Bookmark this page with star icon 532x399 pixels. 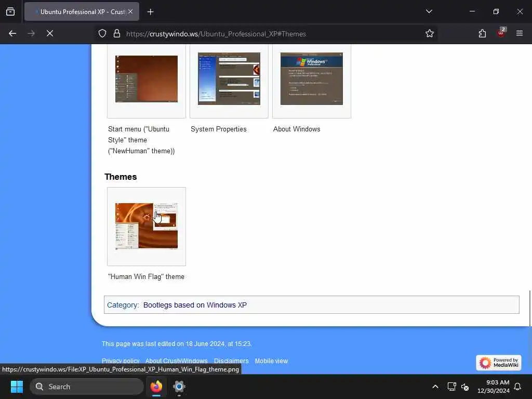pyautogui.click(x=430, y=33)
